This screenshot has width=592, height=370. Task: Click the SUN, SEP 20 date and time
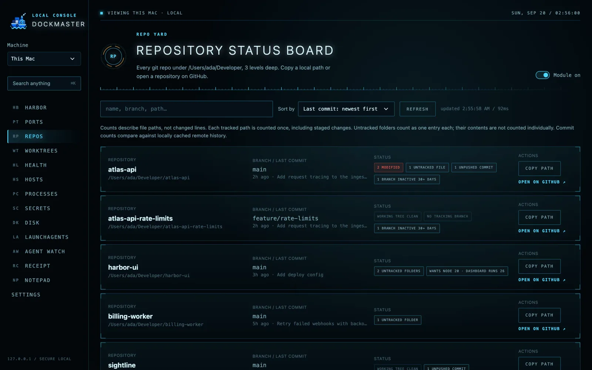click(x=546, y=13)
